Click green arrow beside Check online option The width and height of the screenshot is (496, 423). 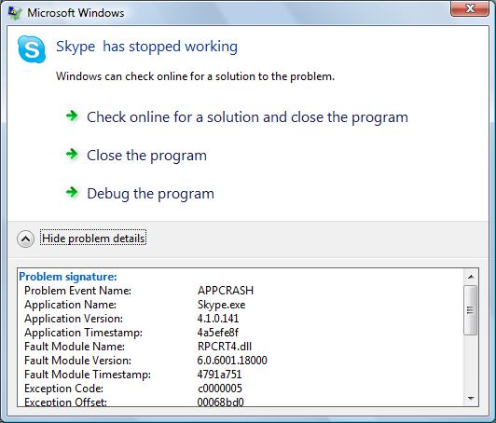pos(72,116)
